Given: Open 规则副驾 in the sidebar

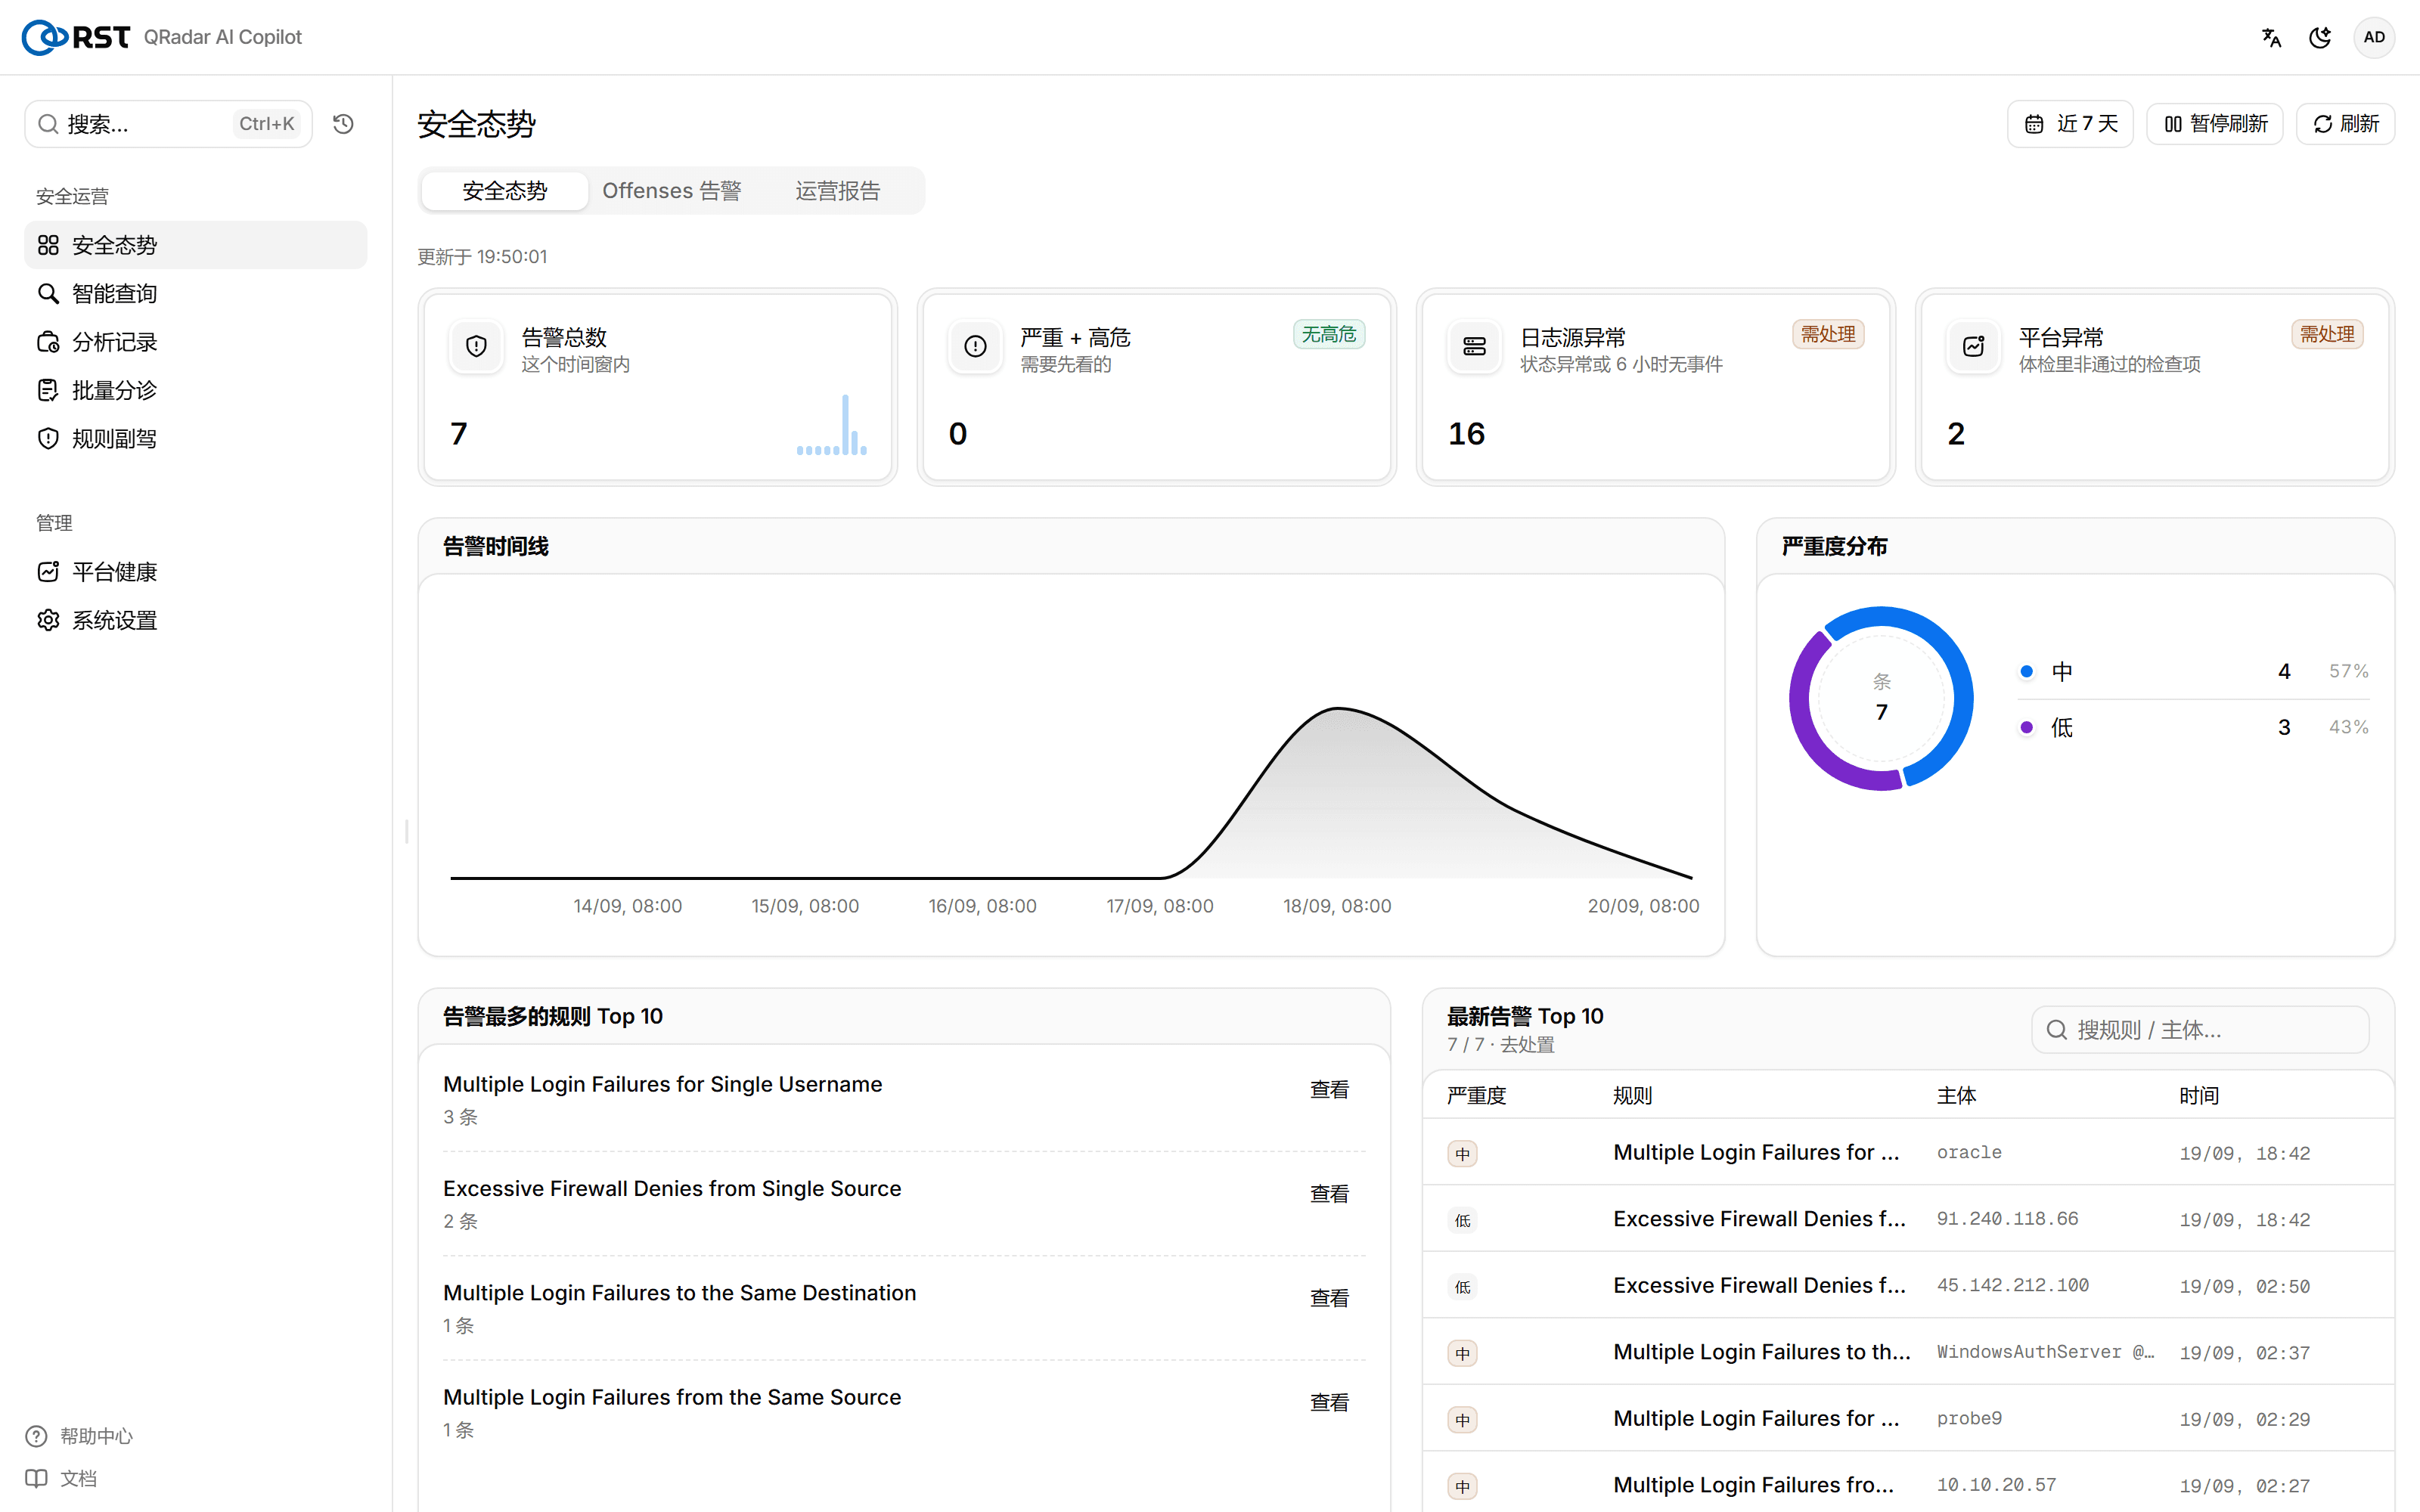Looking at the screenshot, I should coord(196,438).
